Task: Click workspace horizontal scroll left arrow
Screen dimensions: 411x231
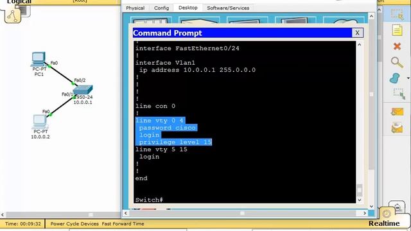Action: [3, 214]
